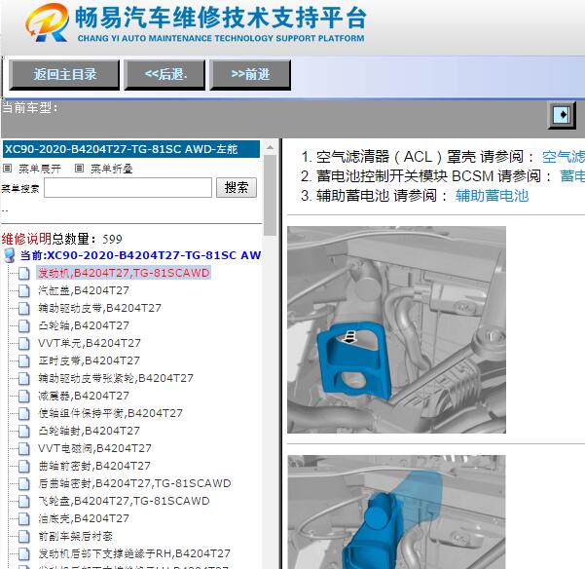Open 油底壳,B4204T27 tree item
The width and height of the screenshot is (585, 569).
coord(84,518)
